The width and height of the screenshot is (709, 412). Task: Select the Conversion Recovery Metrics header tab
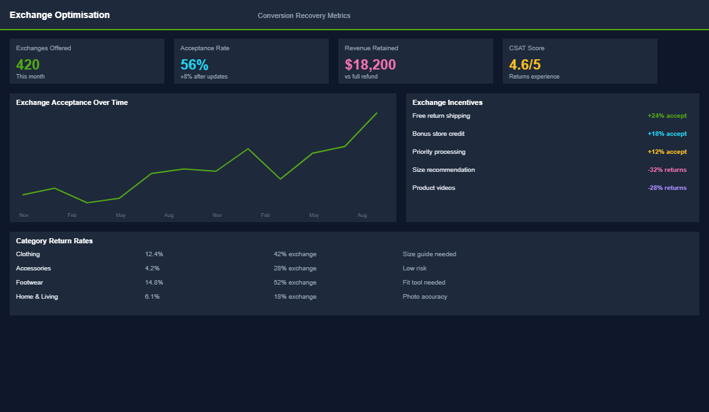[x=304, y=15]
